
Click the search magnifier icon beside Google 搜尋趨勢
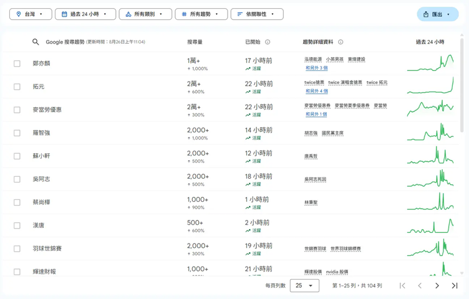pyautogui.click(x=36, y=42)
